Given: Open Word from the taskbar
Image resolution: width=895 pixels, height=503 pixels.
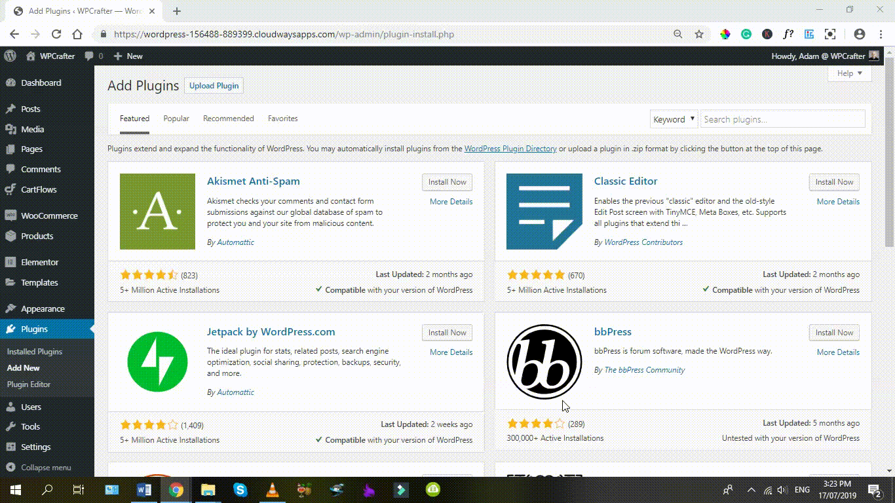Looking at the screenshot, I should (x=144, y=490).
